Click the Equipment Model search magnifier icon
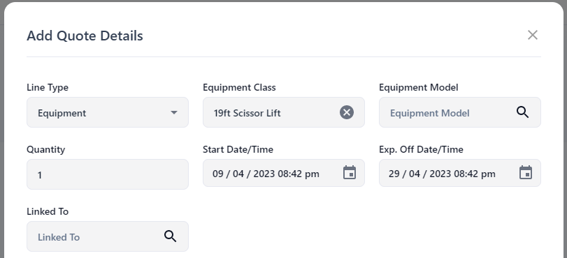 (x=522, y=112)
